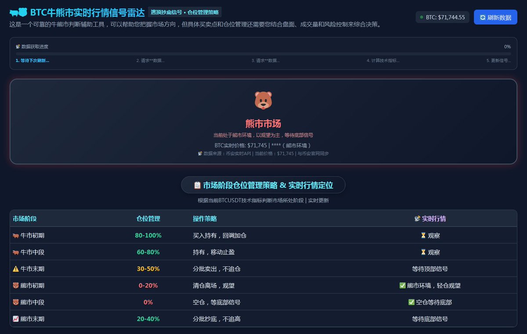The width and height of the screenshot is (527, 334).
Task: Click the 市场阶段 column header
Action: coord(25,219)
